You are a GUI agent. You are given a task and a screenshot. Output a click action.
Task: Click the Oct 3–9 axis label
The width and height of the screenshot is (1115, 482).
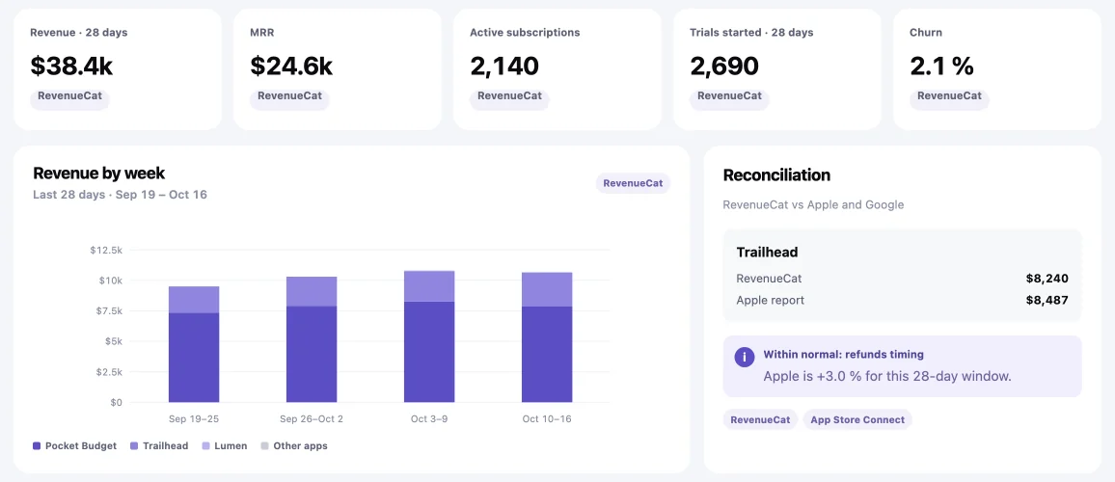point(429,418)
